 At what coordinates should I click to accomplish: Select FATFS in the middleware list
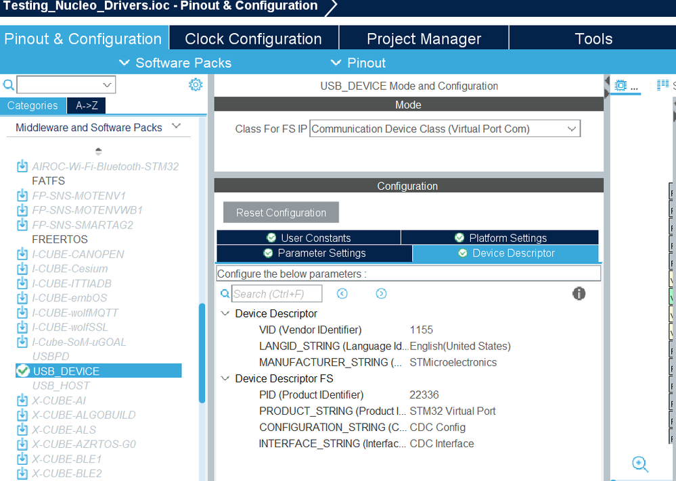pyautogui.click(x=48, y=180)
